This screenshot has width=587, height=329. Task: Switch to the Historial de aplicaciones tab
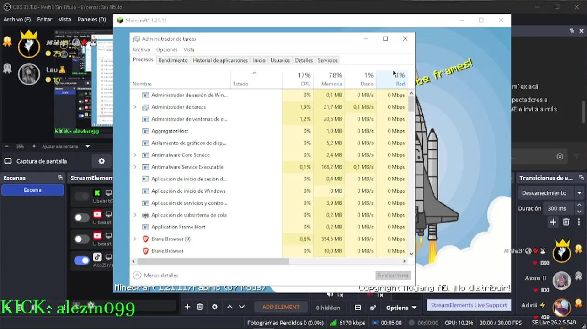[x=220, y=60]
